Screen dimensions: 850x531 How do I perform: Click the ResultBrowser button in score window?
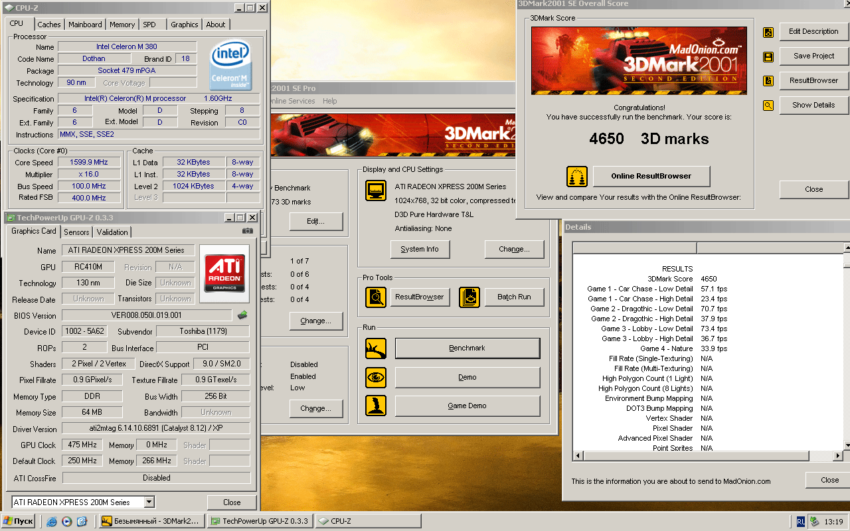(813, 80)
